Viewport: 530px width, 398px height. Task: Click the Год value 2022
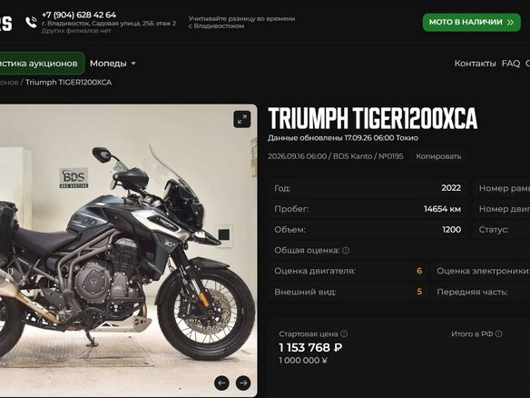click(451, 188)
